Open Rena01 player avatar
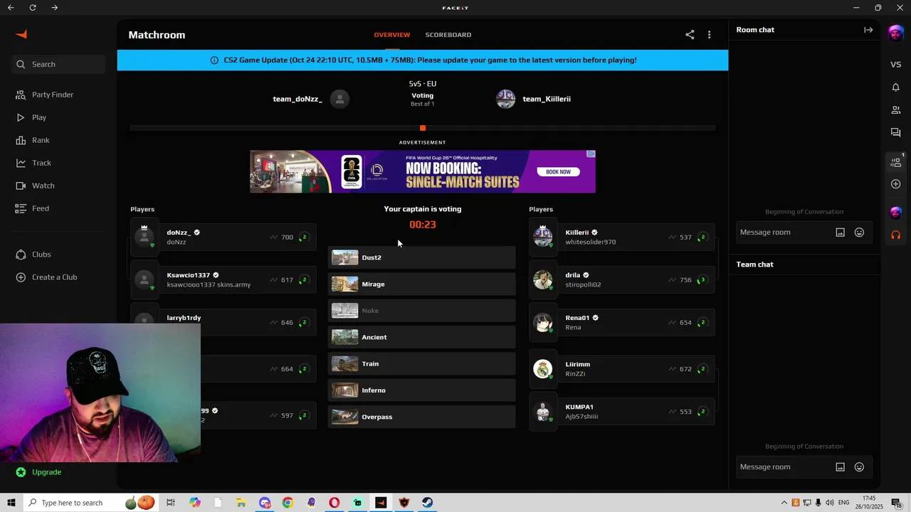This screenshot has width=911, height=512. [543, 322]
